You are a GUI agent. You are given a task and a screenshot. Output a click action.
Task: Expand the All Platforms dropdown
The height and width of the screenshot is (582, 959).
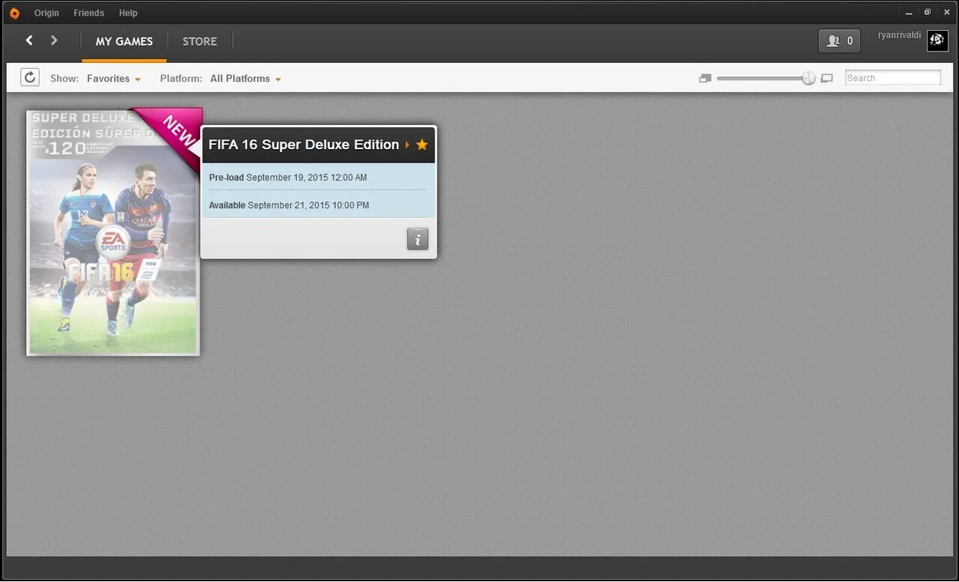point(245,79)
